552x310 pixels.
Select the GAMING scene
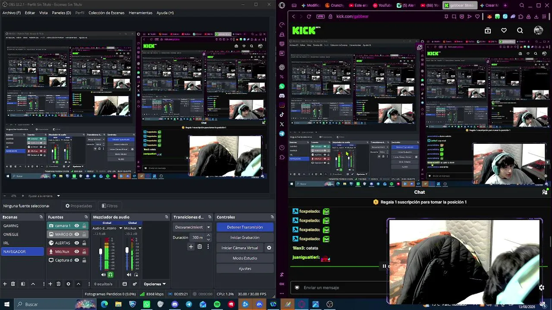coord(23,226)
